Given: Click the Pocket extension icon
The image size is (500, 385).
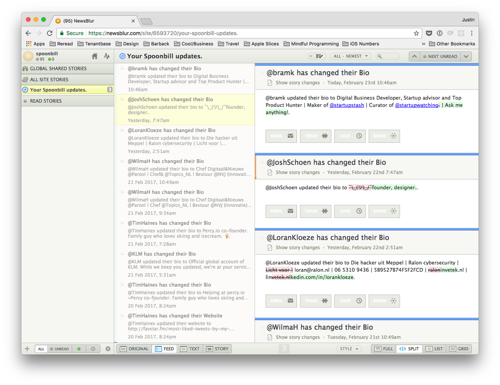Looking at the screenshot, I should pos(429,33).
